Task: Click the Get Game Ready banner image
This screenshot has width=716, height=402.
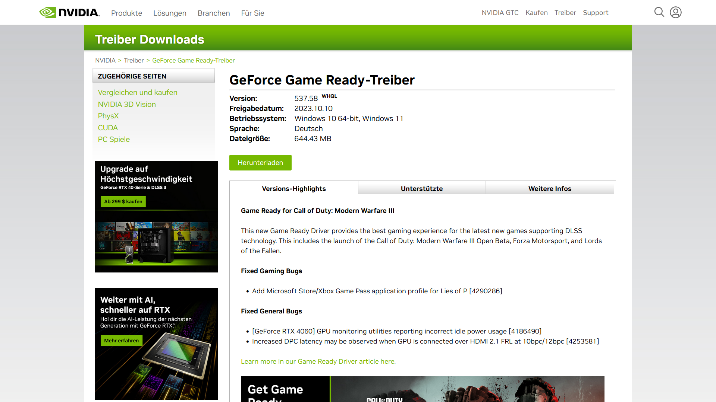Action: [423, 389]
